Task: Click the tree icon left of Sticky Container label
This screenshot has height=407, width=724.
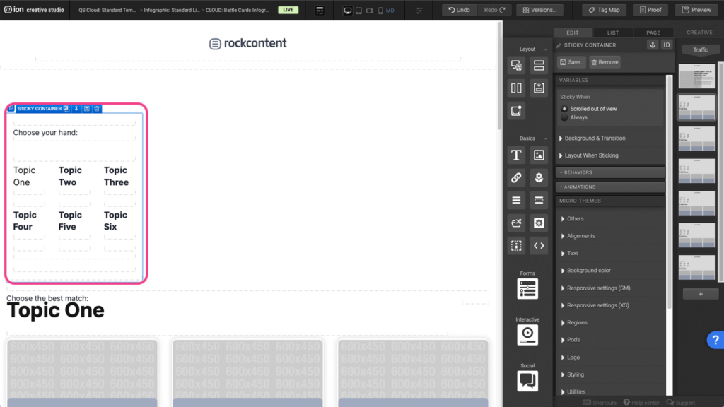Action: [x=11, y=108]
